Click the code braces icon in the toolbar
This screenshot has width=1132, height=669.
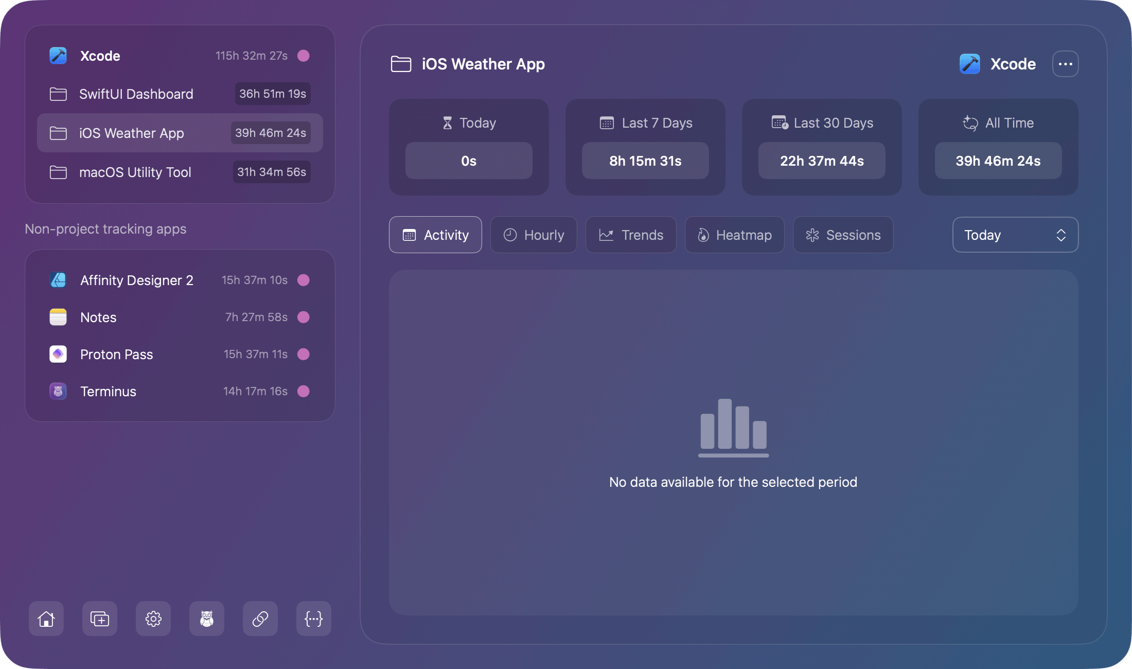pyautogui.click(x=313, y=619)
